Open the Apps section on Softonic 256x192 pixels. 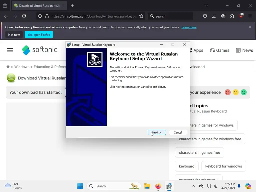[x=196, y=50]
